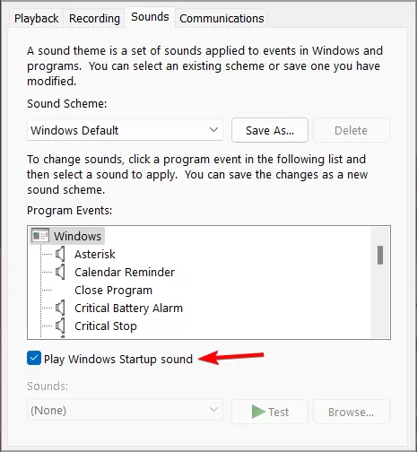Image resolution: width=417 pixels, height=452 pixels.
Task: Click the Windows program icon in events list
Action: pyautogui.click(x=40, y=236)
